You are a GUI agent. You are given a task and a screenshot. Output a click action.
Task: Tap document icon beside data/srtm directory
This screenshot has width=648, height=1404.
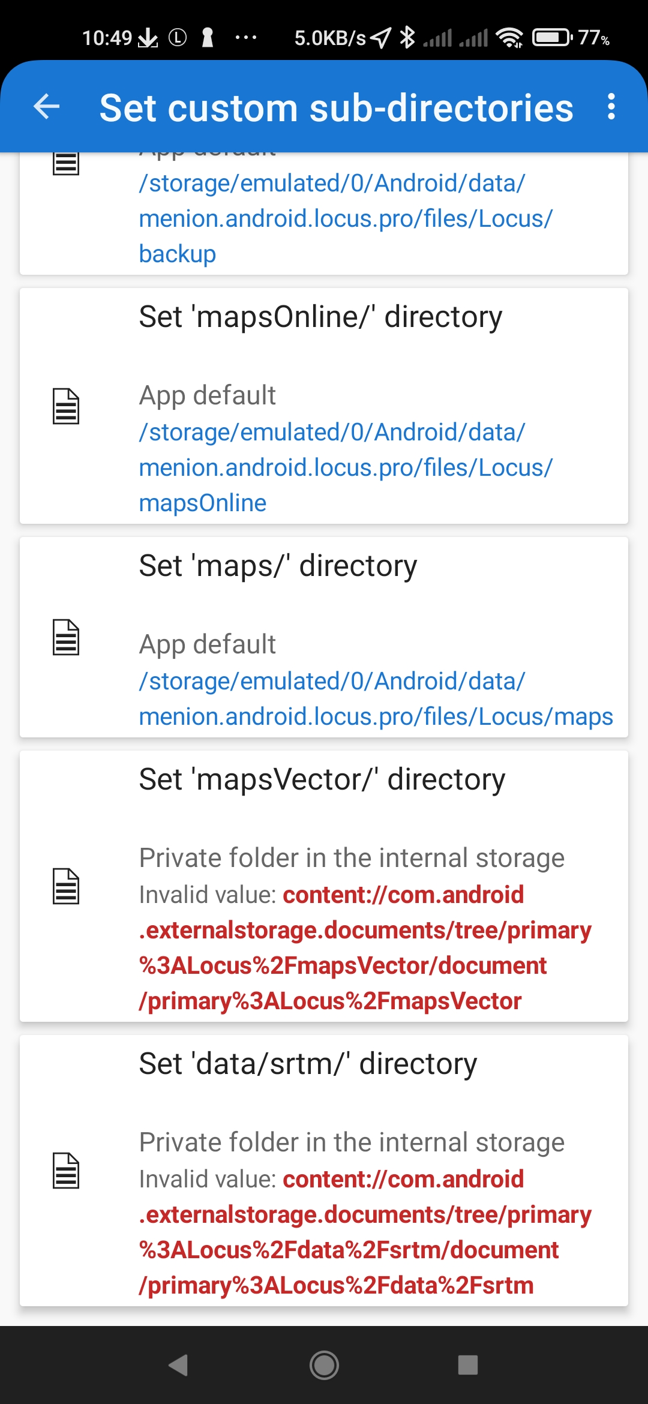(66, 1171)
